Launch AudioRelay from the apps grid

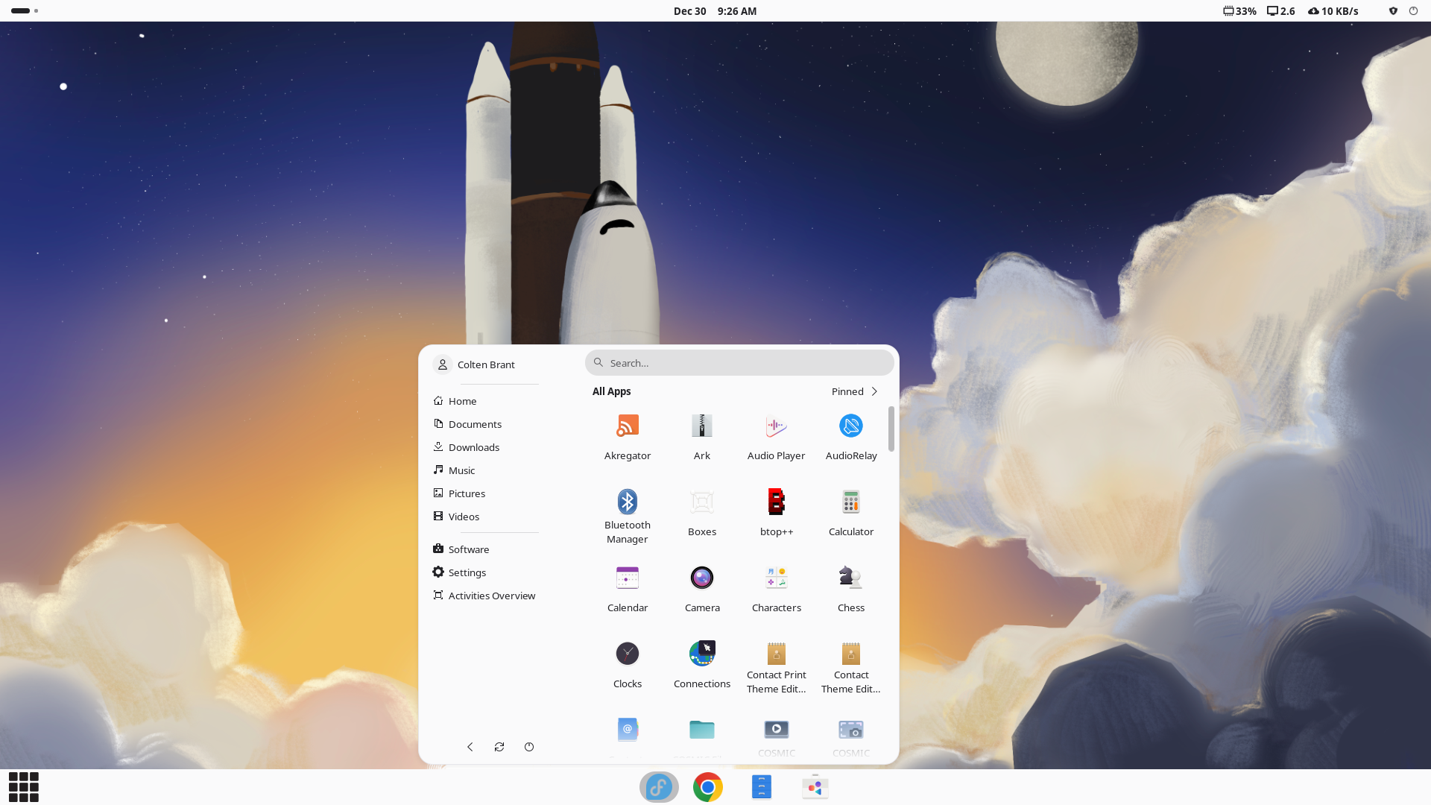[x=850, y=436]
